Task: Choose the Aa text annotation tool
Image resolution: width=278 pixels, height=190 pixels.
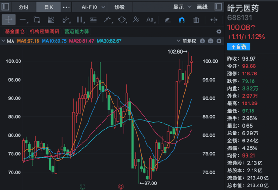Action: click(151, 19)
